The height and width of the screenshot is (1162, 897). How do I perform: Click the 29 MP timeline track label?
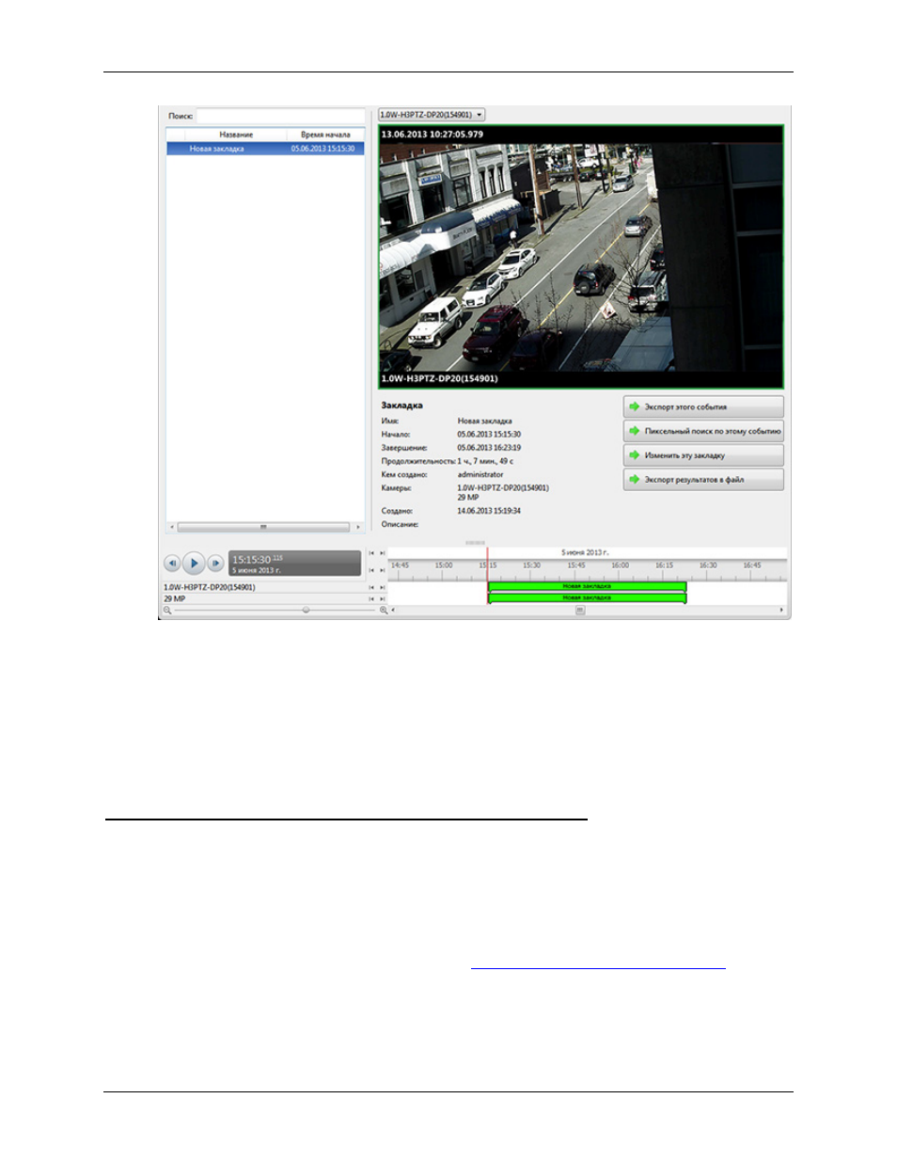click(175, 598)
